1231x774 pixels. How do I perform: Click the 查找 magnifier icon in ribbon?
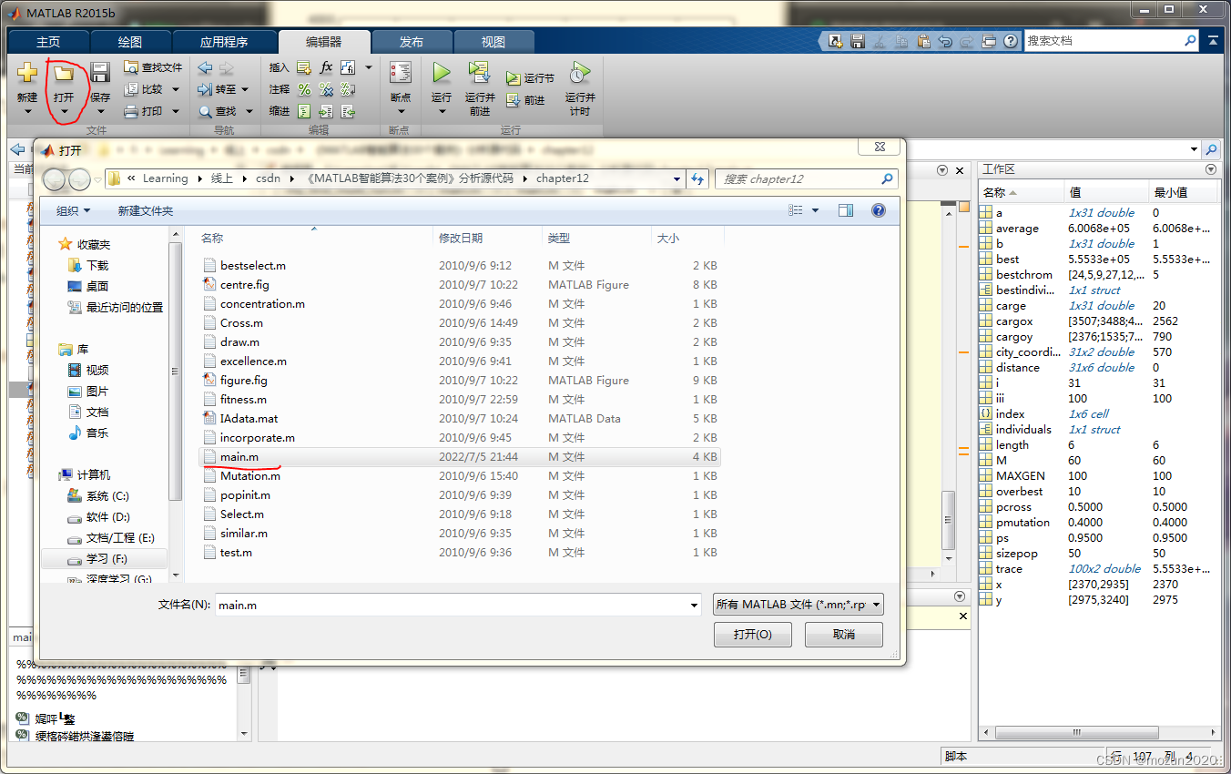(206, 111)
